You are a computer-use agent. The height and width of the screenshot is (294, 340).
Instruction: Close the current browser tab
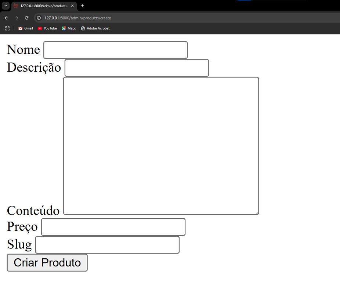[72, 6]
